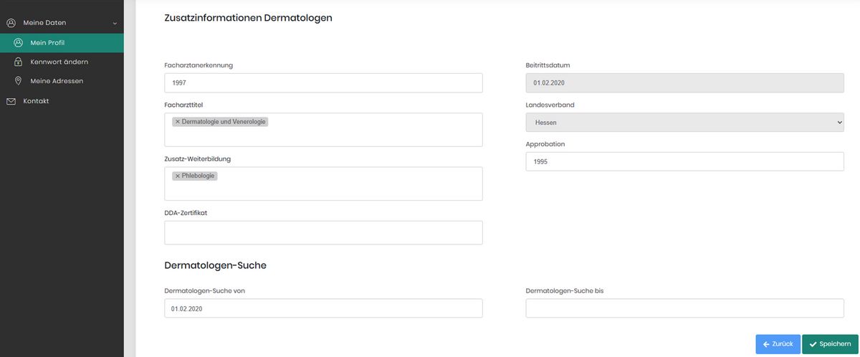This screenshot has height=357, width=860.
Task: Click the Meine Daten user icon
Action: click(x=11, y=23)
